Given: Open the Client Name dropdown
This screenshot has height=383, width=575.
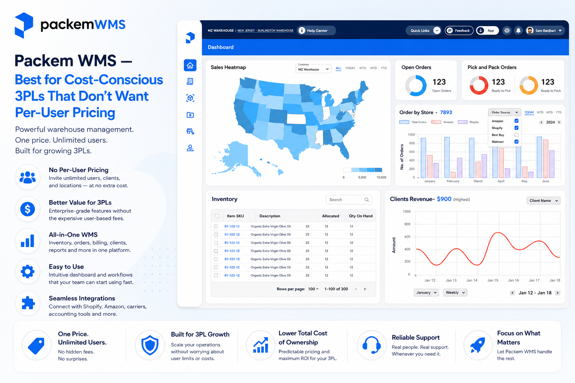Looking at the screenshot, I should pyautogui.click(x=544, y=201).
